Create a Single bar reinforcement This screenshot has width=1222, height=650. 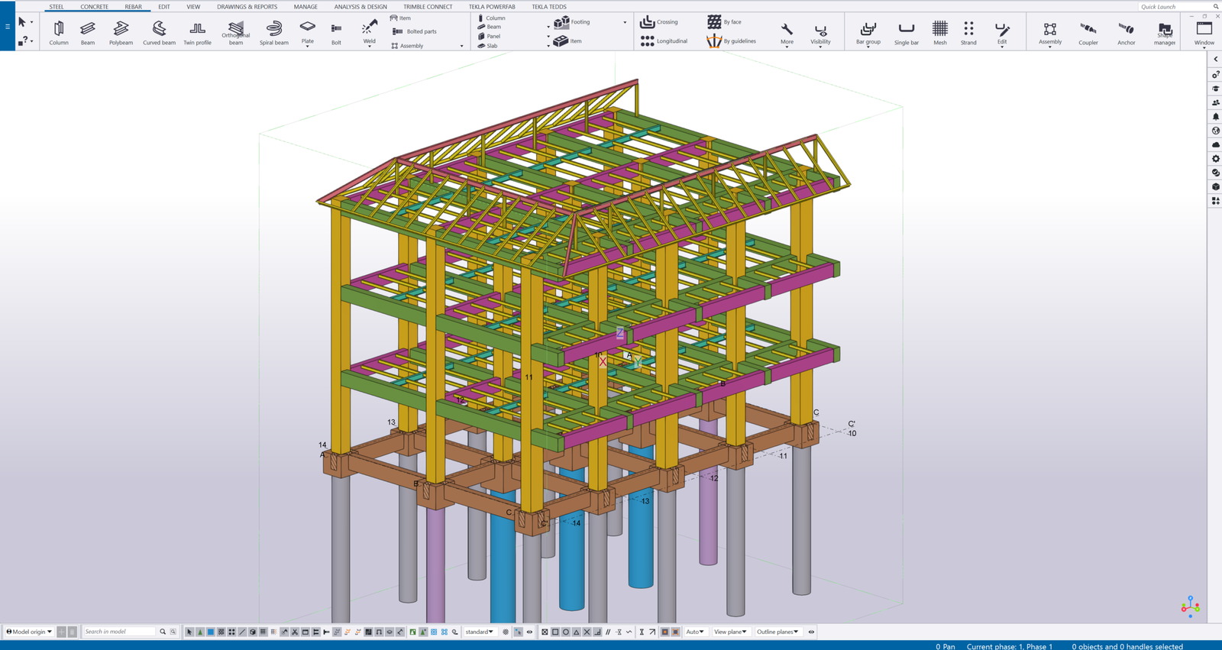tap(906, 32)
